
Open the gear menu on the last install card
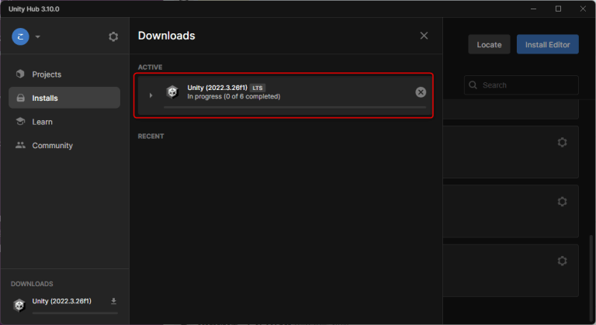pyautogui.click(x=563, y=260)
